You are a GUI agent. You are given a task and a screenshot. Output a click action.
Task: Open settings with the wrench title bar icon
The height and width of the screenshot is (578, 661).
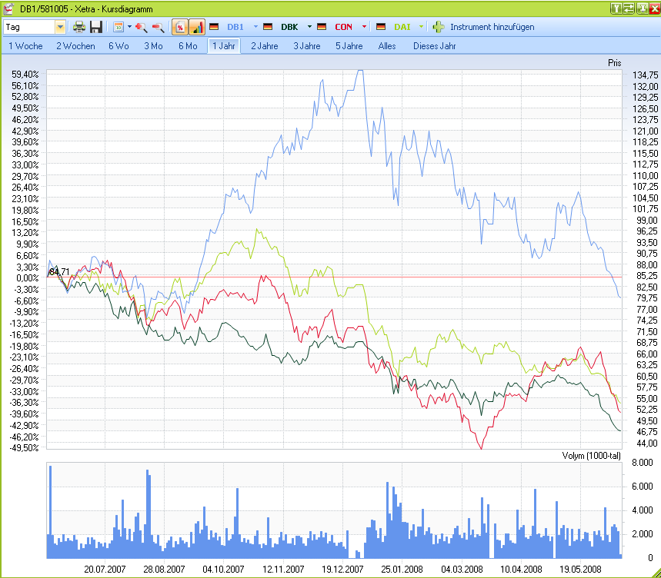click(616, 8)
